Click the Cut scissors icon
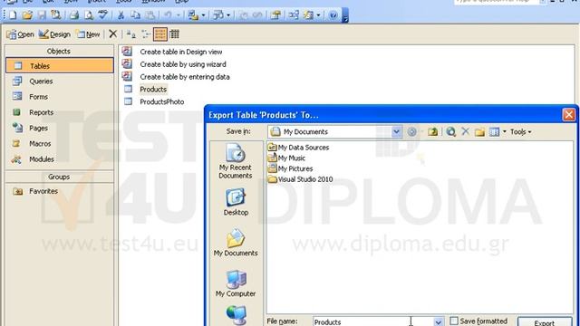 [x=121, y=15]
